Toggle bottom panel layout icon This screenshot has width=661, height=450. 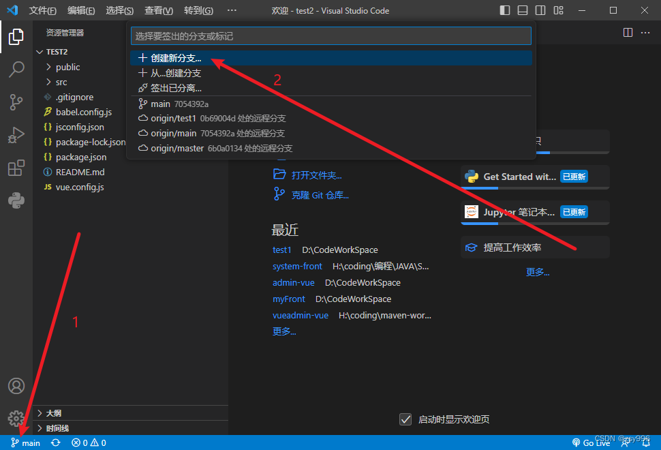tap(522, 10)
